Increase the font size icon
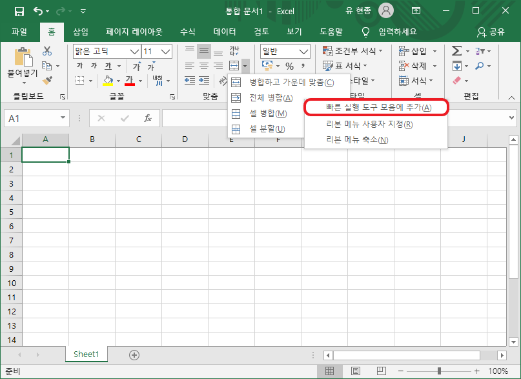This screenshot has width=521, height=379. click(x=137, y=66)
